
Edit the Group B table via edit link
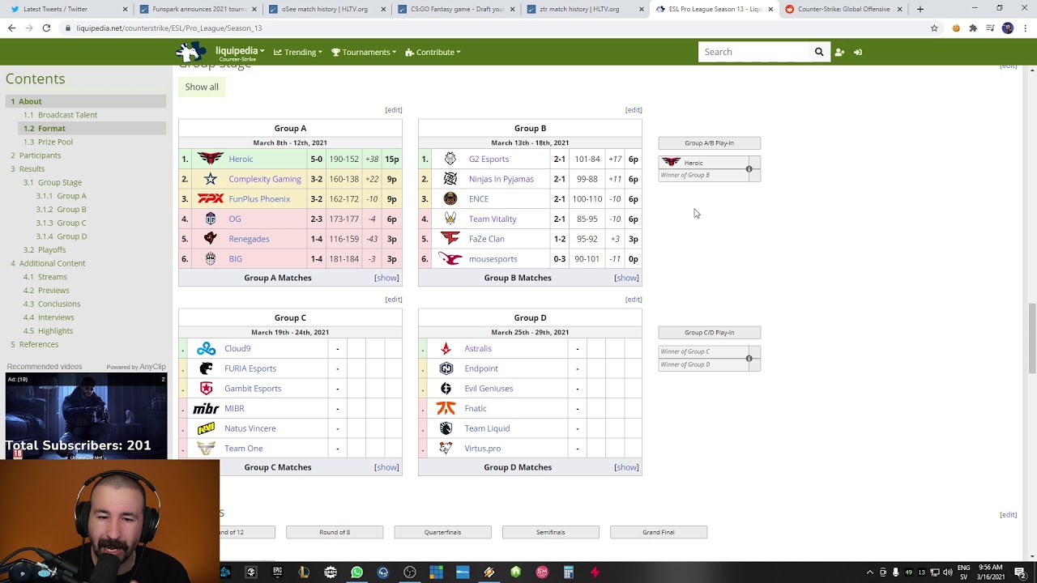tap(634, 110)
